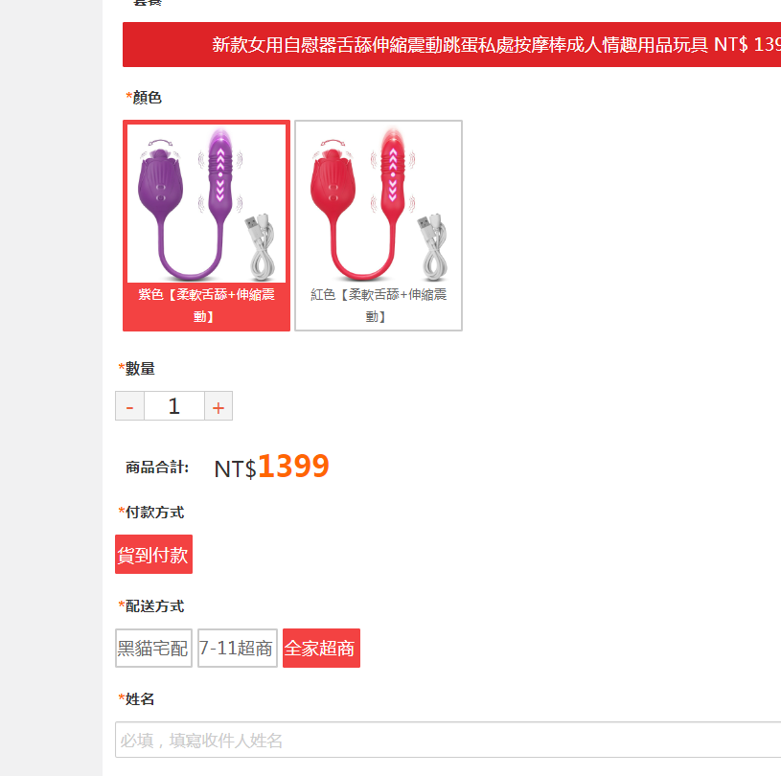The width and height of the screenshot is (781, 776).
Task: Select 全家超商 pickup delivery option
Action: pos(321,648)
